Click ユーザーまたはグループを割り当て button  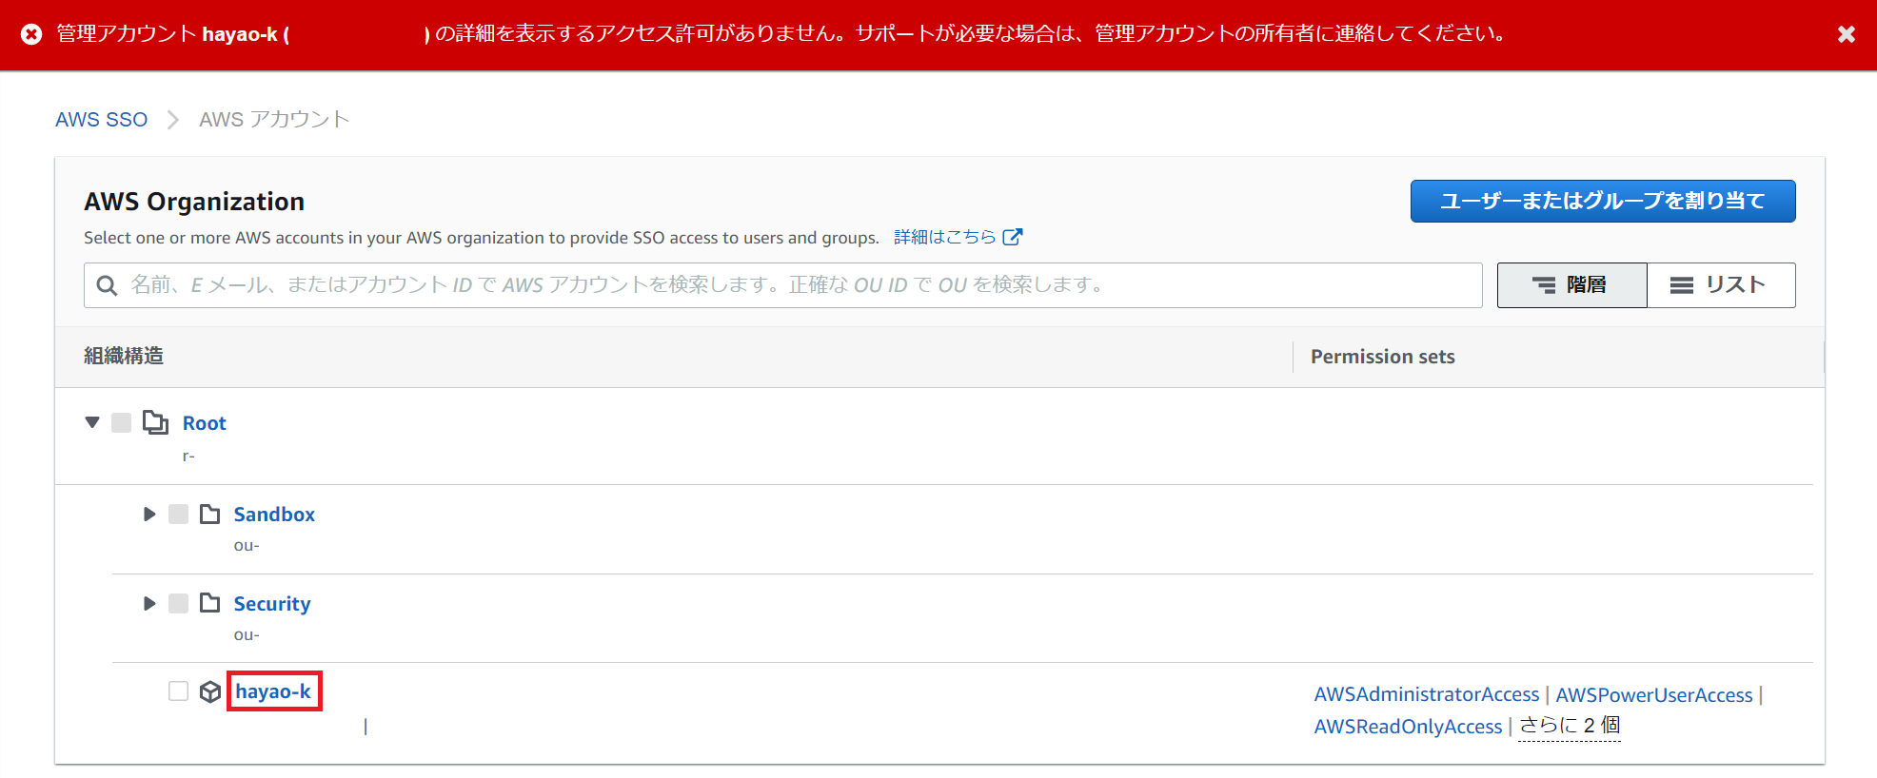[1603, 201]
